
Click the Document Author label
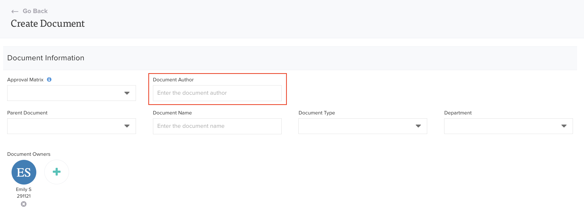coord(173,80)
